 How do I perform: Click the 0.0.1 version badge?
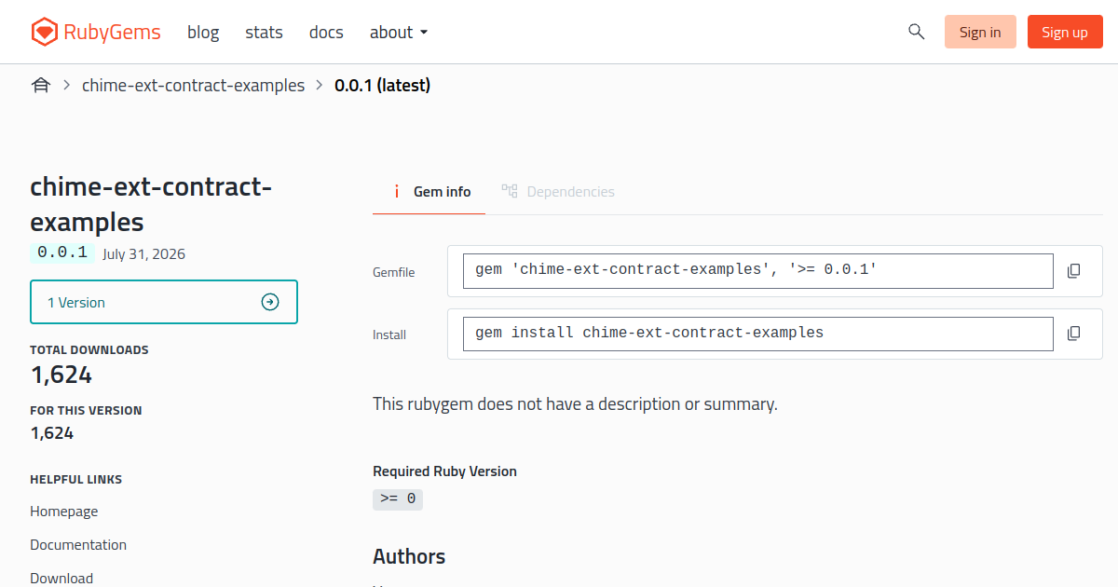coord(62,253)
